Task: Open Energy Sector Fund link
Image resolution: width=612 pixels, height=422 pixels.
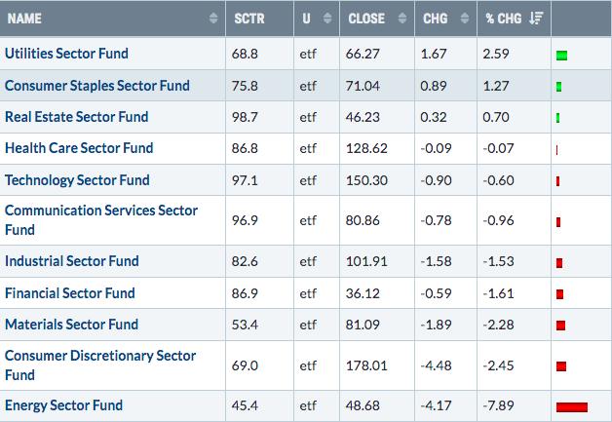Action: coord(63,404)
